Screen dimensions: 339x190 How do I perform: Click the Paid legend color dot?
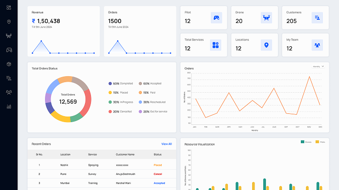[x=140, y=93]
